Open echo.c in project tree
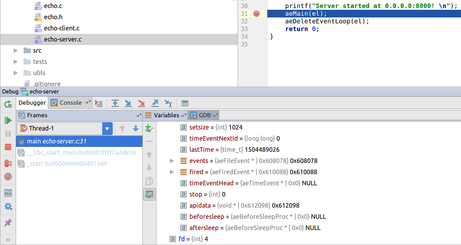 53,6
